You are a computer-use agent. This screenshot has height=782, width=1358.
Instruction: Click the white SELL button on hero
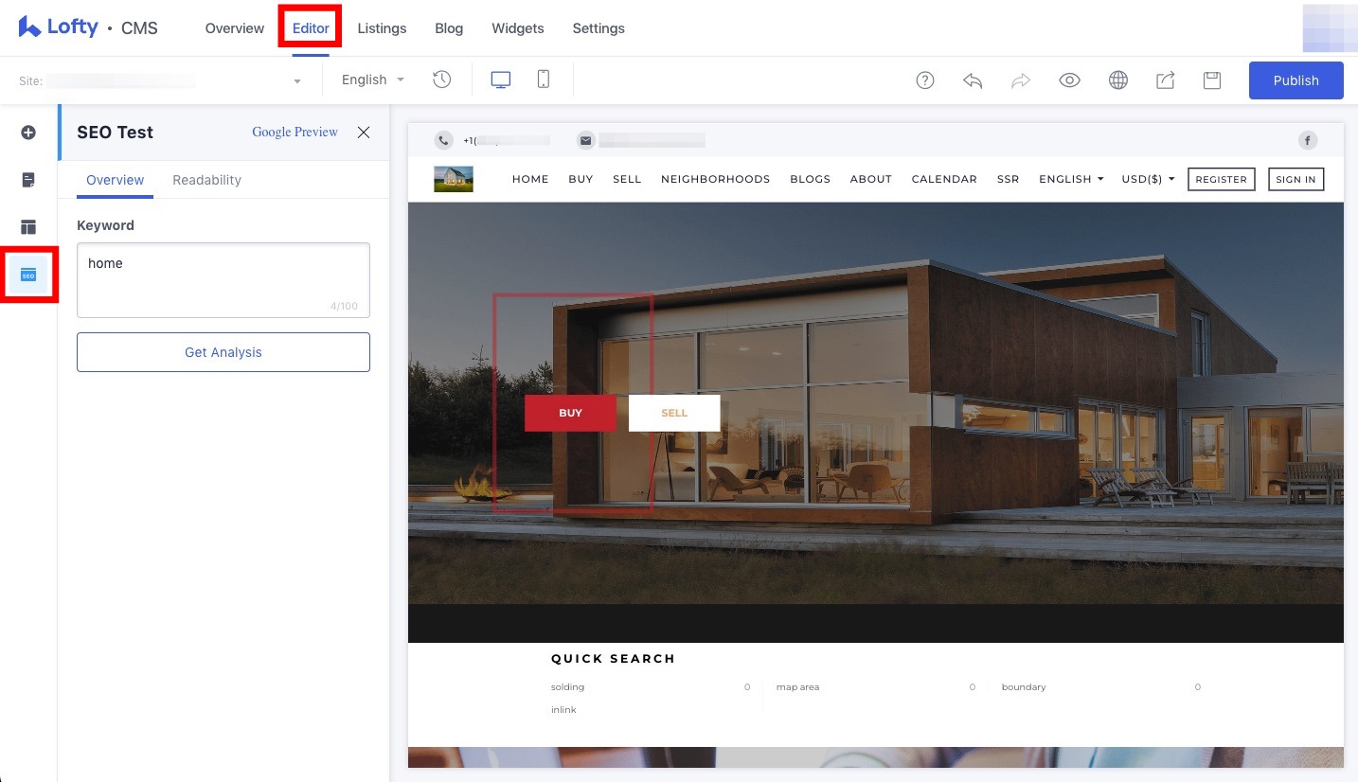coord(674,413)
